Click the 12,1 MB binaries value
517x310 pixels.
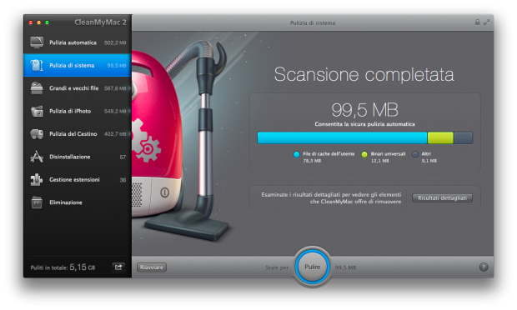tap(380, 161)
